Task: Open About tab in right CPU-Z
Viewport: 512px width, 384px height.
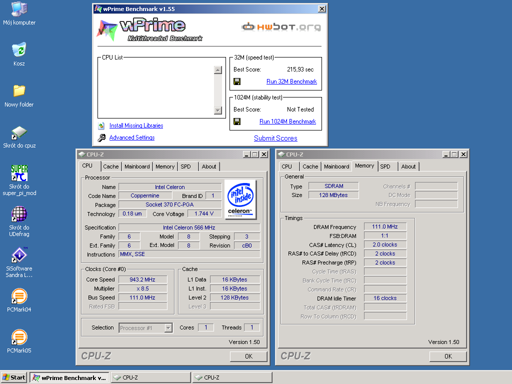Action: click(x=408, y=166)
